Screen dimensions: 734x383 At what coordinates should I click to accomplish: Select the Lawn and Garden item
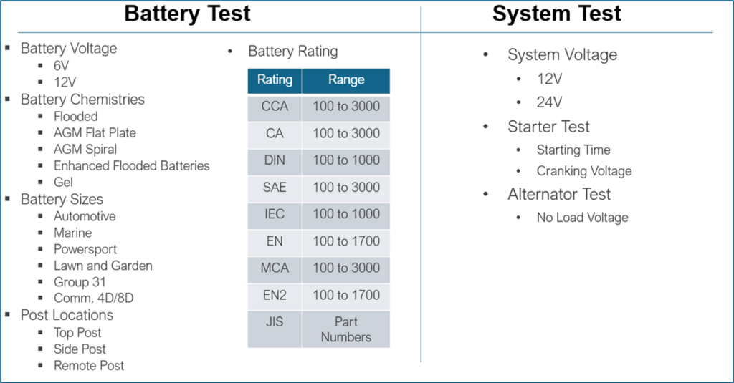pos(103,266)
